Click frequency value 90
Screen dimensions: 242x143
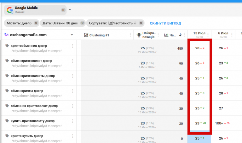tap(181, 63)
